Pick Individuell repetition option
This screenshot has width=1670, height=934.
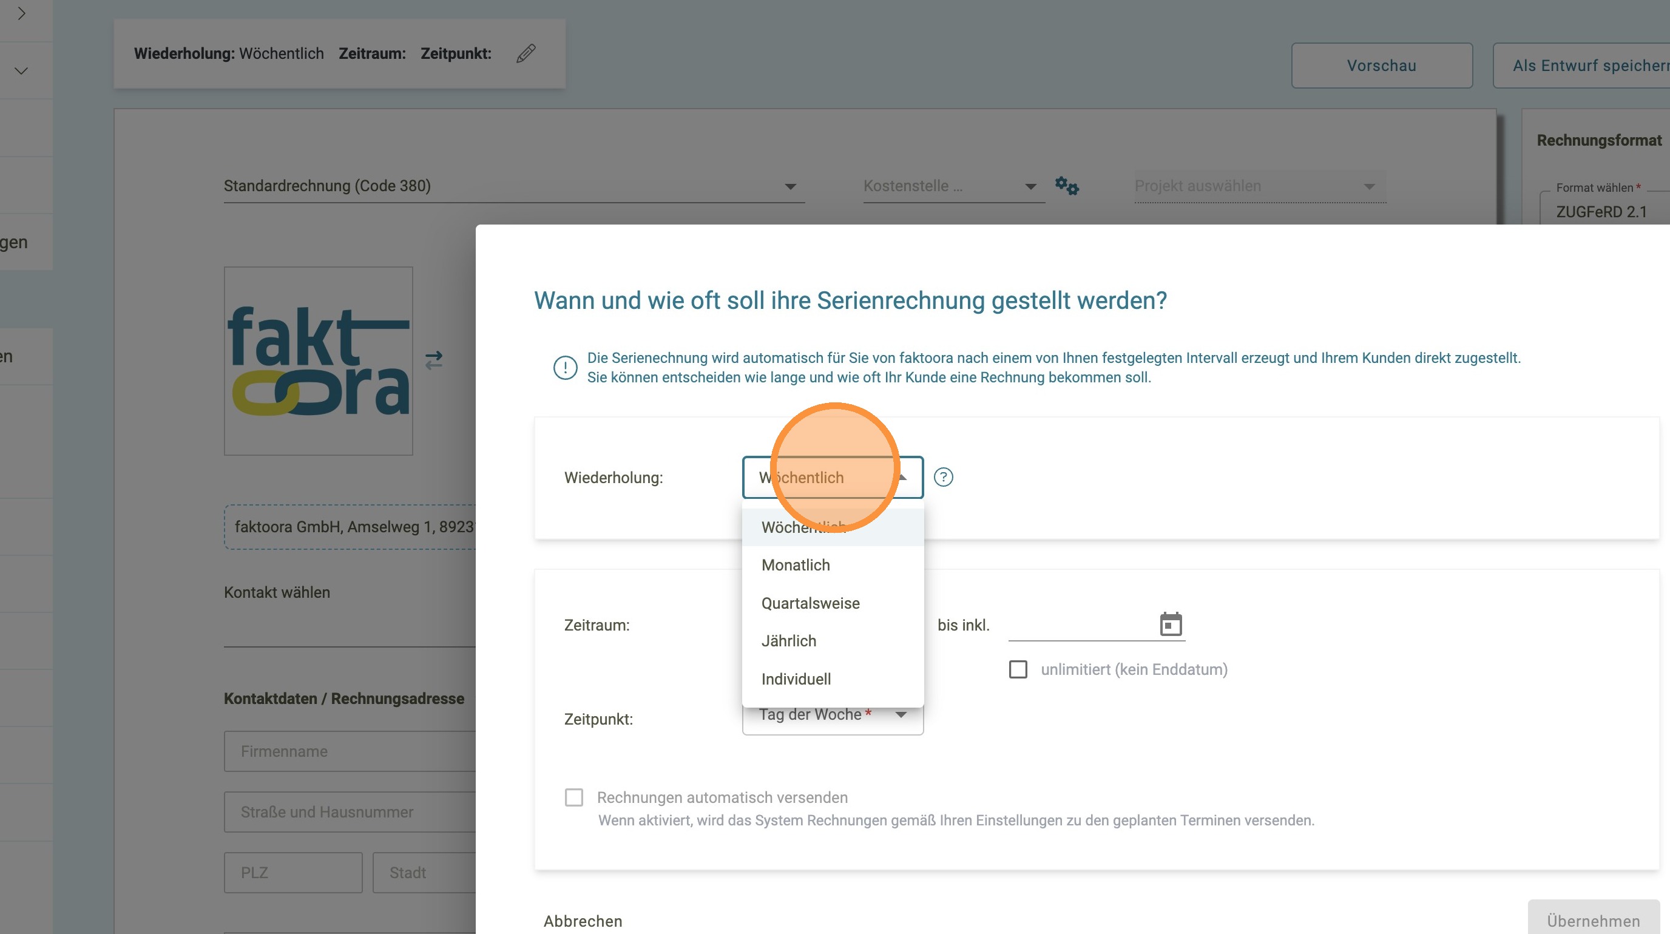pos(796,679)
